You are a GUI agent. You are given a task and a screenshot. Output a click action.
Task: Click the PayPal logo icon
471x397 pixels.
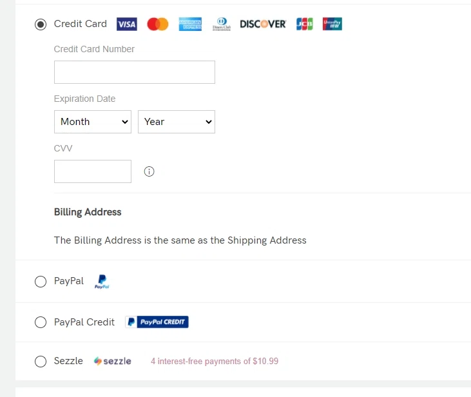[102, 282]
